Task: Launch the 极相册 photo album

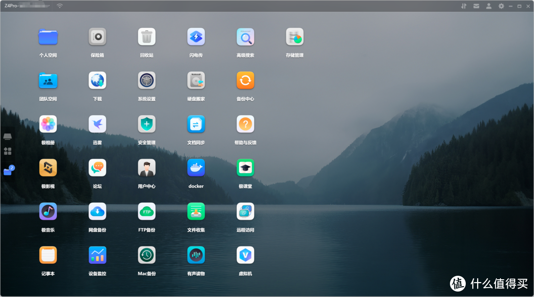Action: coord(48,124)
